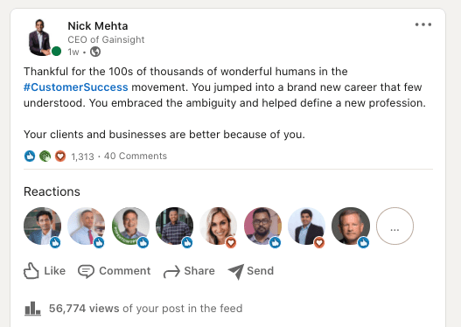The image size is (461, 327).
Task: Click the Like thumbs-up icon
Action: [x=31, y=271]
